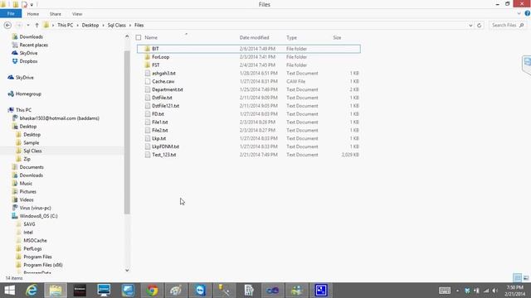
Task: Toggle the select-all checkbox in the header
Action: [139, 37]
